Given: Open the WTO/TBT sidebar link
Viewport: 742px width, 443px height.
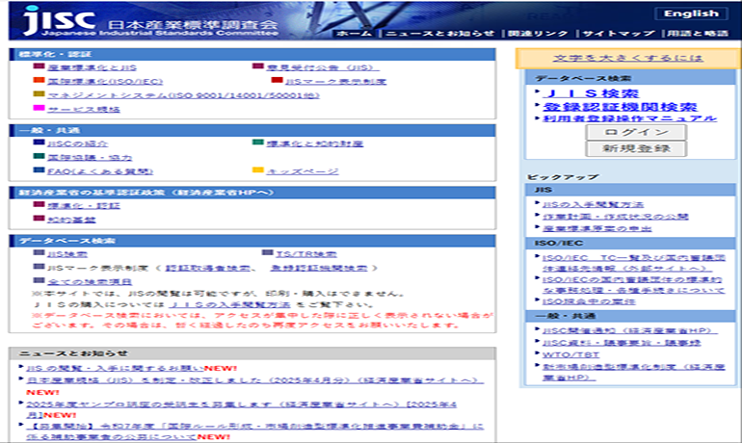Looking at the screenshot, I should (x=570, y=354).
